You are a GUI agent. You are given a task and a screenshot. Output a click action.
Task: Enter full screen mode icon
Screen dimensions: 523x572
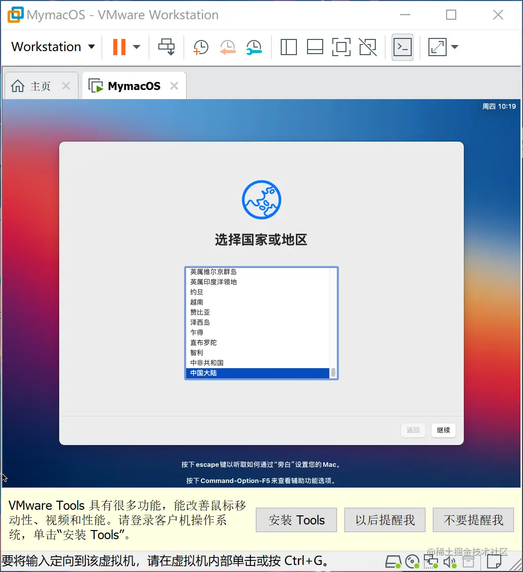[341, 47]
